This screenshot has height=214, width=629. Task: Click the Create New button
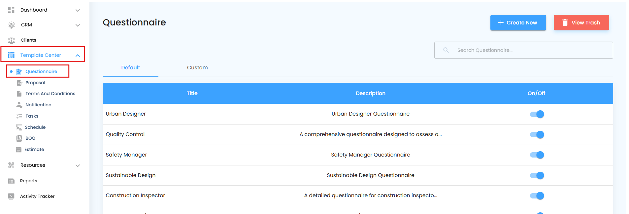tap(518, 23)
